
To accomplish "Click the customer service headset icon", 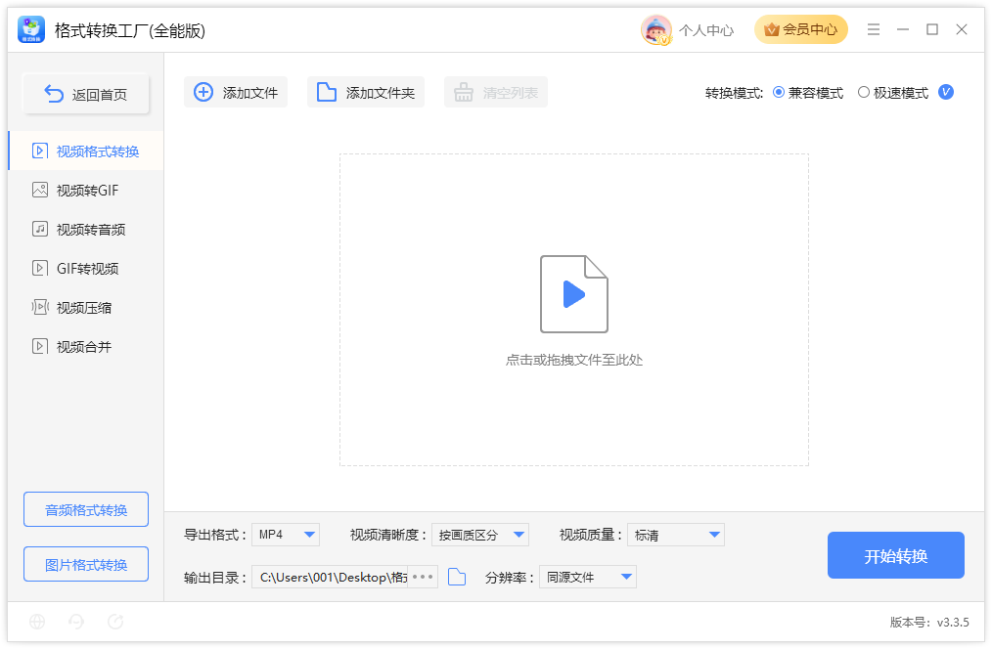I will point(76,622).
